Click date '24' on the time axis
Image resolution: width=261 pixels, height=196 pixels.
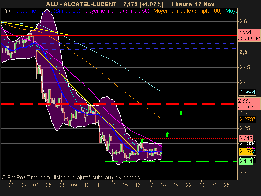click(x=214, y=185)
